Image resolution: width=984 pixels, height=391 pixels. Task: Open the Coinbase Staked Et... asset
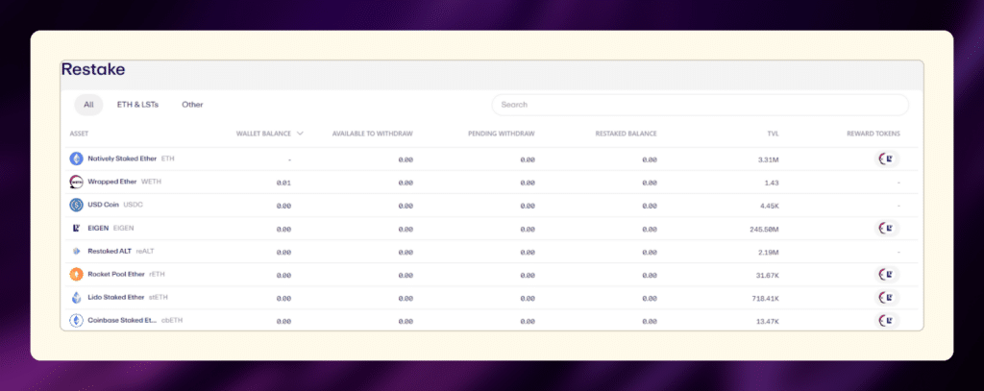pyautogui.click(x=122, y=321)
